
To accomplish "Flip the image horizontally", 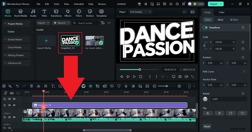I will coord(208,113).
